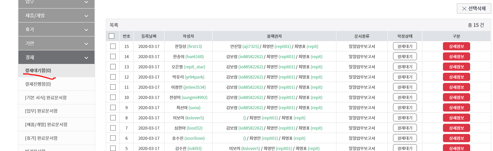Expand the 제품/개발 menu chevron
This screenshot has height=151, width=493.
click(x=86, y=16)
